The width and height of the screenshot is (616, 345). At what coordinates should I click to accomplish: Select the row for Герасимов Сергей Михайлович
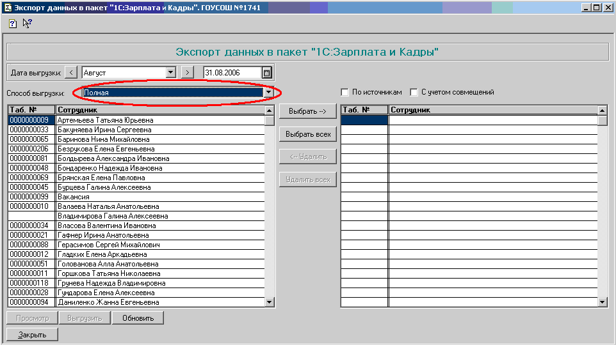coord(160,245)
